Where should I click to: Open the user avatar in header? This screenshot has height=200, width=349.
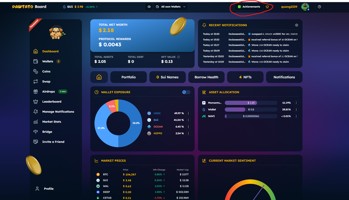click(305, 7)
